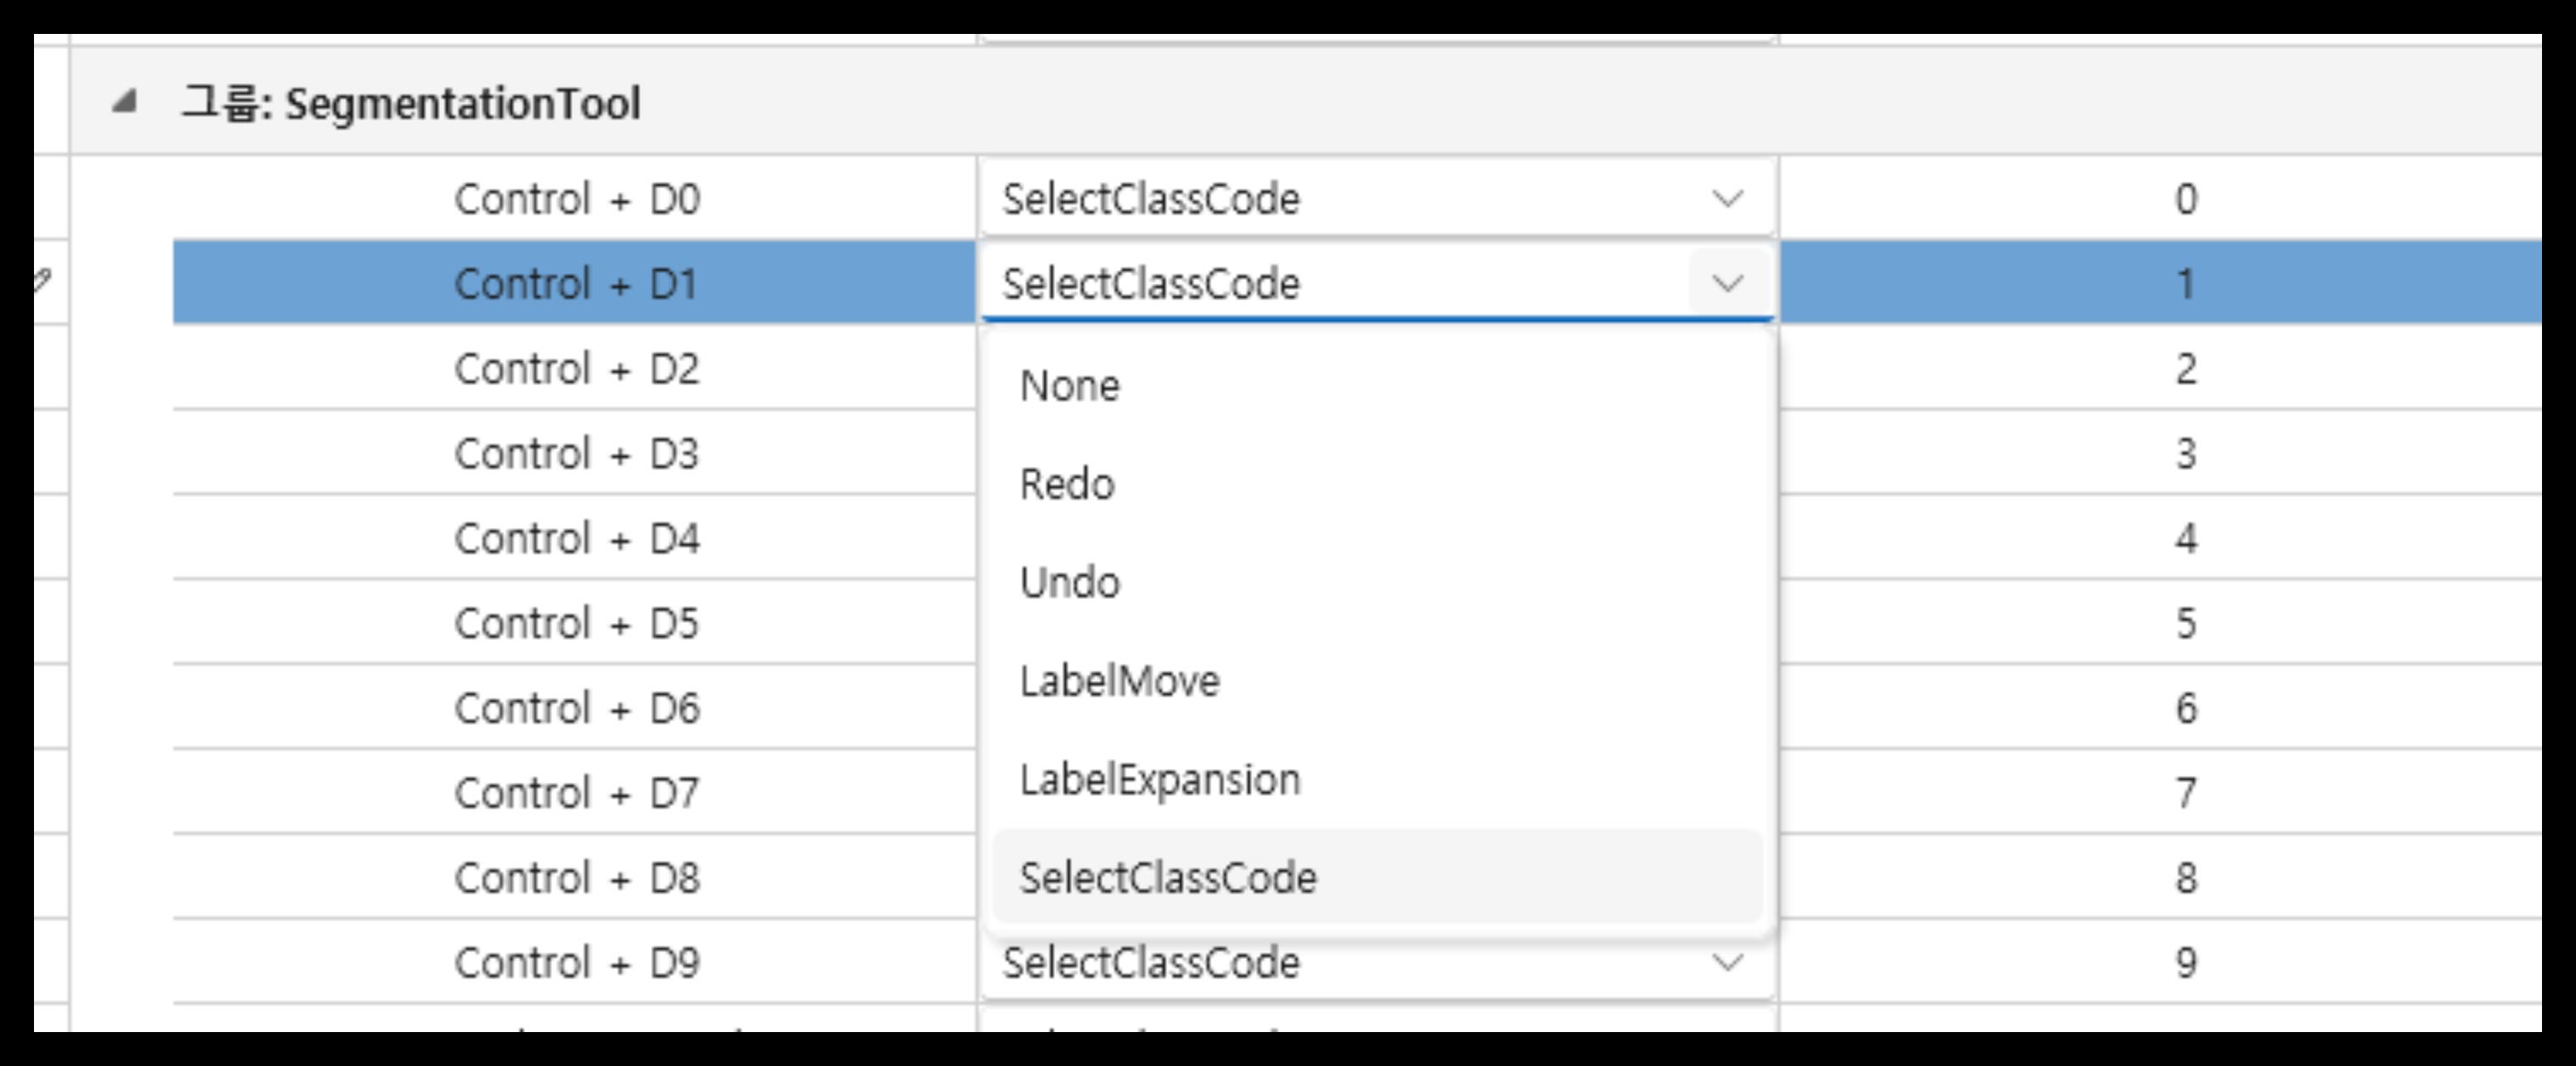The width and height of the screenshot is (2576, 1066).
Task: Click the 그룹: SegmentationTool header label
Action: click(416, 100)
